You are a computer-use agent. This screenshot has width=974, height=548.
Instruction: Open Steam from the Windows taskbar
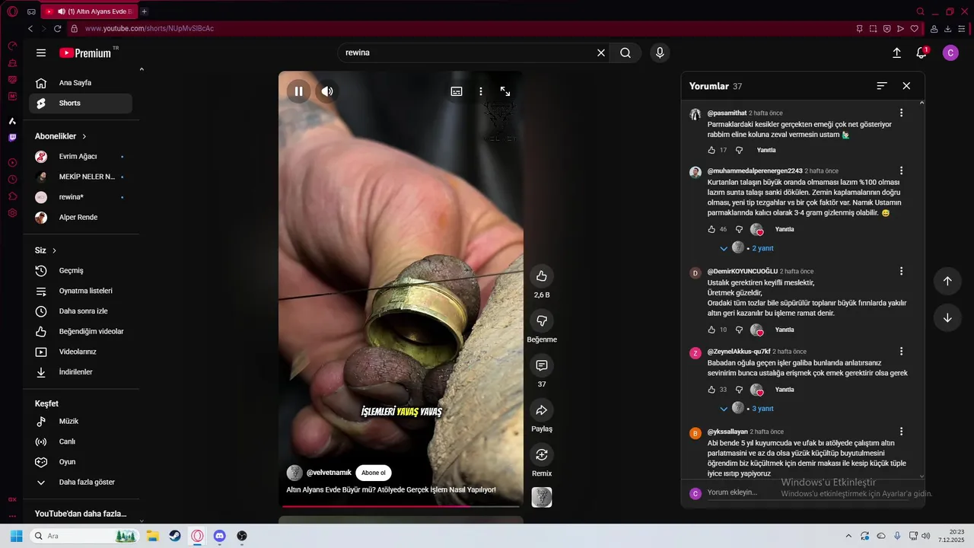174,536
